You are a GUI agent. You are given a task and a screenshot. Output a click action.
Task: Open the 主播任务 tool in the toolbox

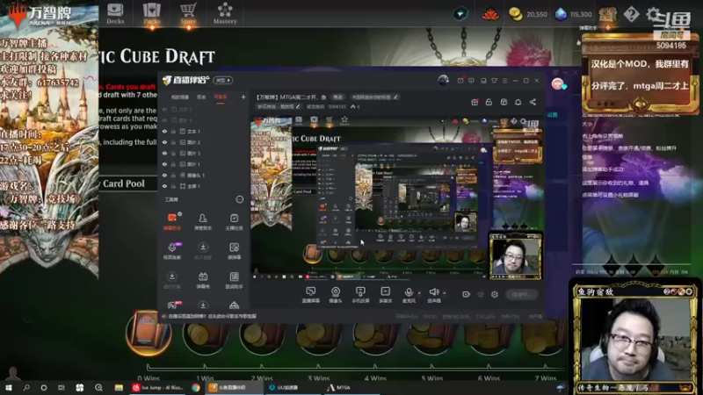[234, 222]
